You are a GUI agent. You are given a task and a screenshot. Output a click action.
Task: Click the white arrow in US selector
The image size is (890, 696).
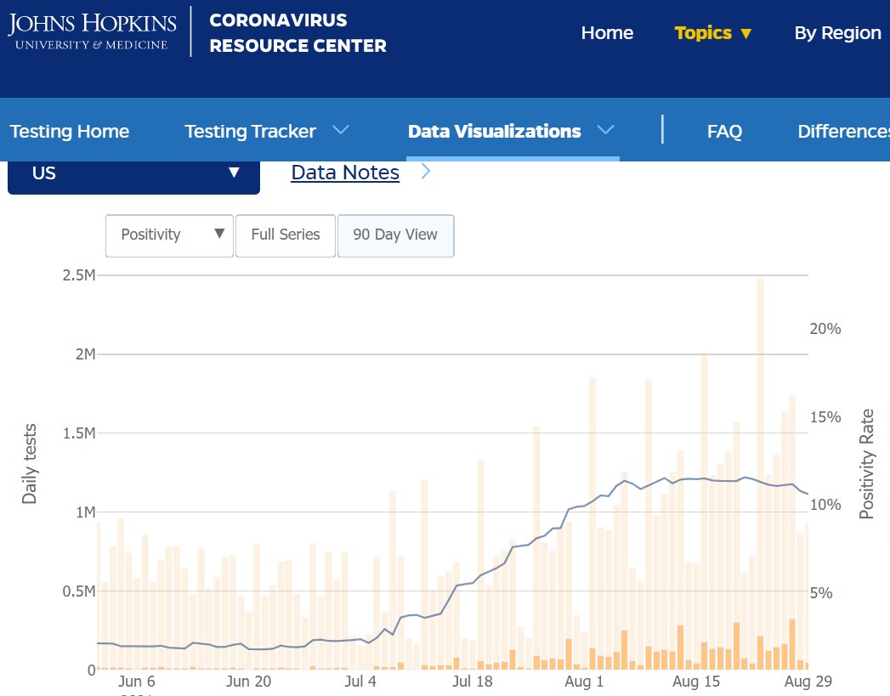click(x=234, y=173)
